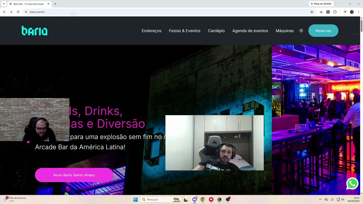Click the page vertical scrollbar thumb
This screenshot has height=204, width=363.
click(x=361, y=25)
